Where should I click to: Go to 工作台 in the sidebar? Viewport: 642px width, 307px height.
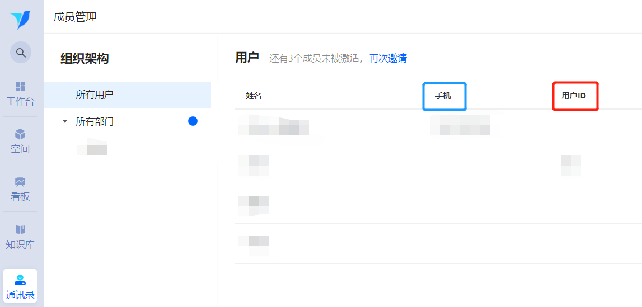20,93
